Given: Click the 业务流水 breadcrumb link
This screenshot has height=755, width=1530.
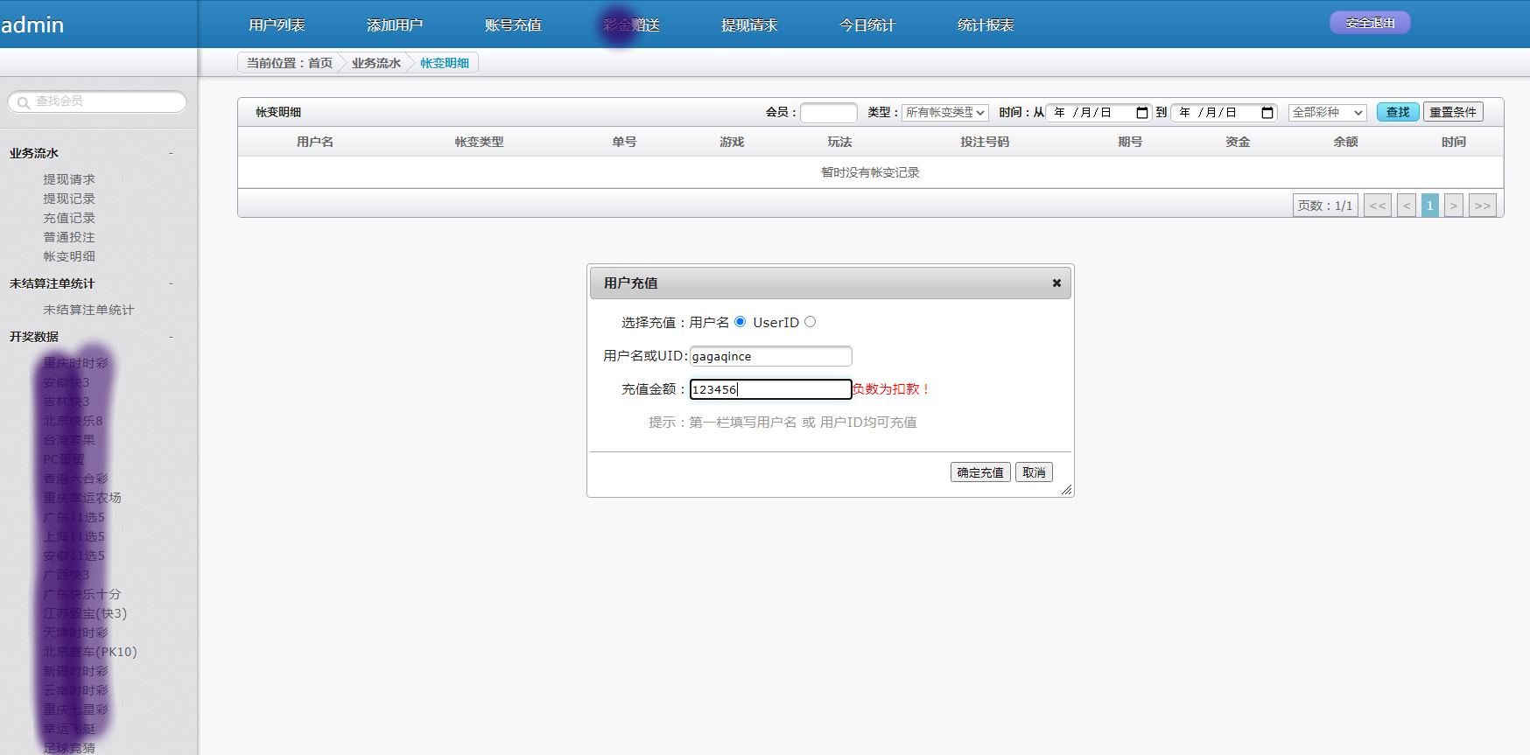Looking at the screenshot, I should [376, 63].
